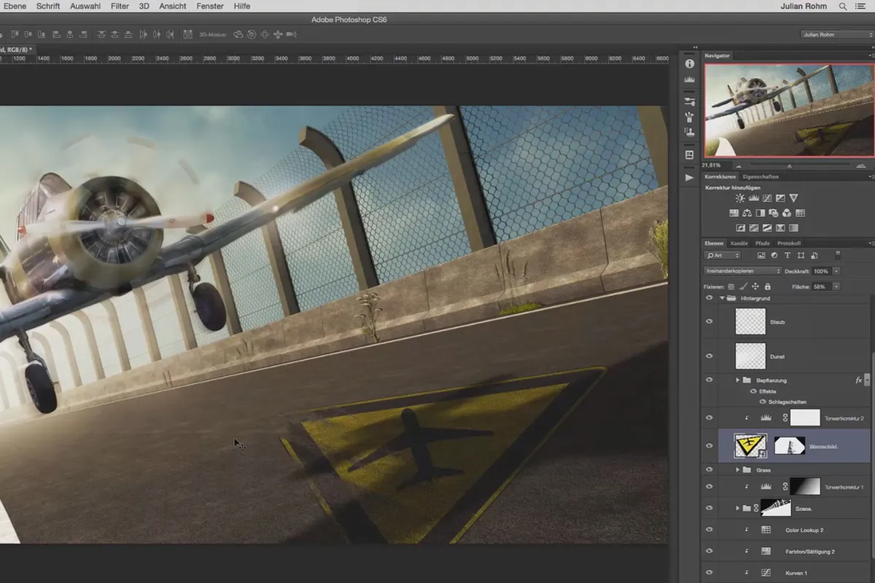Open the Deckkraft opacity slider arrow
Viewport: 875px width, 583px height.
[836, 271]
